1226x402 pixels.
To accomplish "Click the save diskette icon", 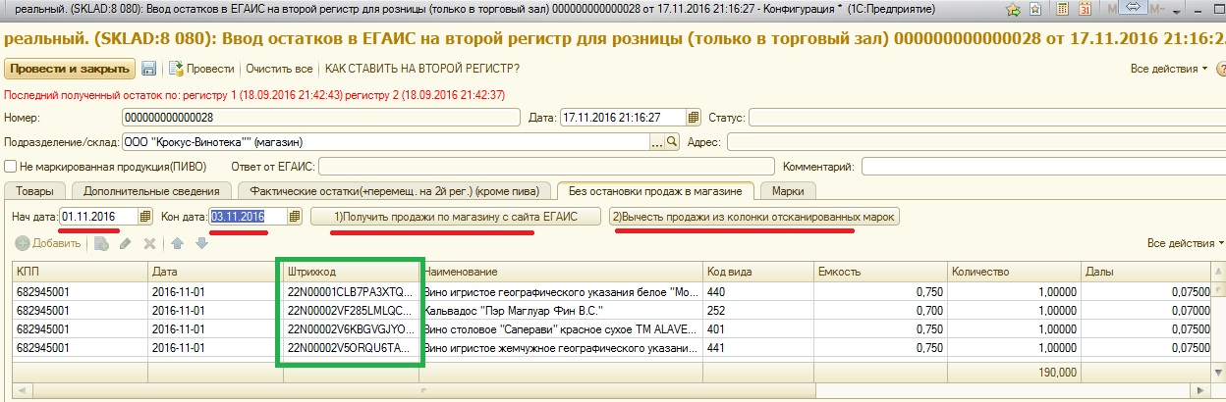I will point(149,69).
